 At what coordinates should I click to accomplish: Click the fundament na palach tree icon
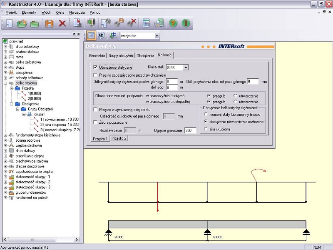[11, 197]
